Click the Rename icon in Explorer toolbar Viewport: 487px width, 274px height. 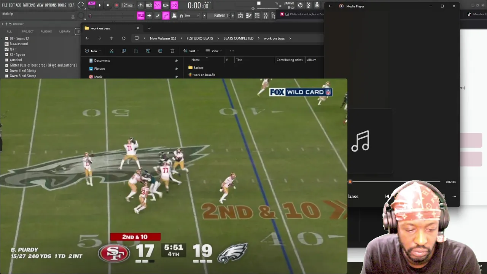(x=148, y=51)
